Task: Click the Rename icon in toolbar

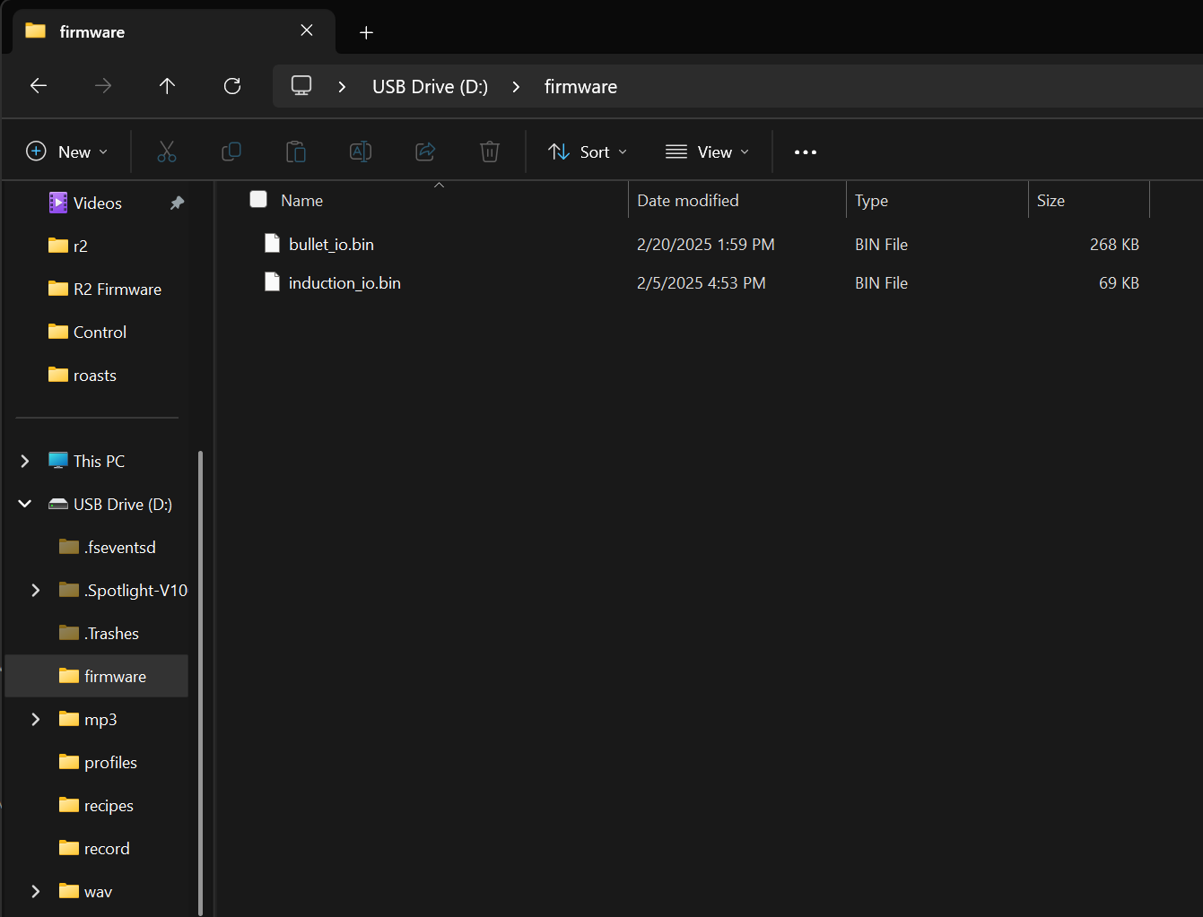Action: tap(361, 151)
